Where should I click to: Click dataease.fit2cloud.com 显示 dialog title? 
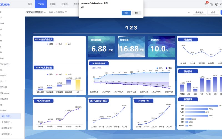[x=94, y=3]
